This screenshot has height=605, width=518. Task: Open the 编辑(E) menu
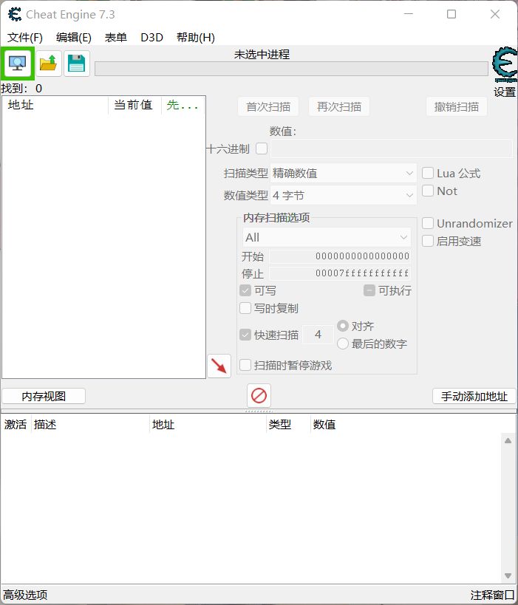tap(74, 38)
